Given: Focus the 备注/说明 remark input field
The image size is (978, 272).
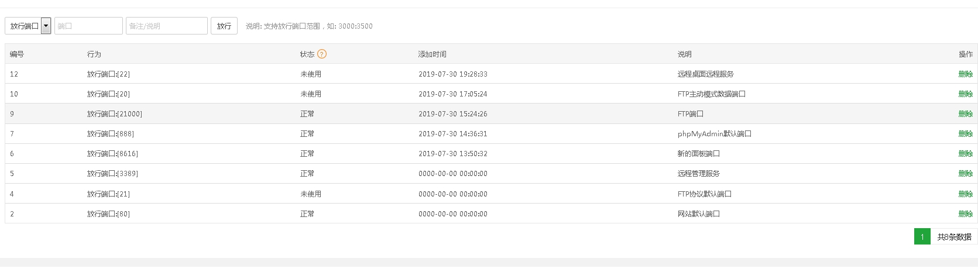Looking at the screenshot, I should coord(167,26).
